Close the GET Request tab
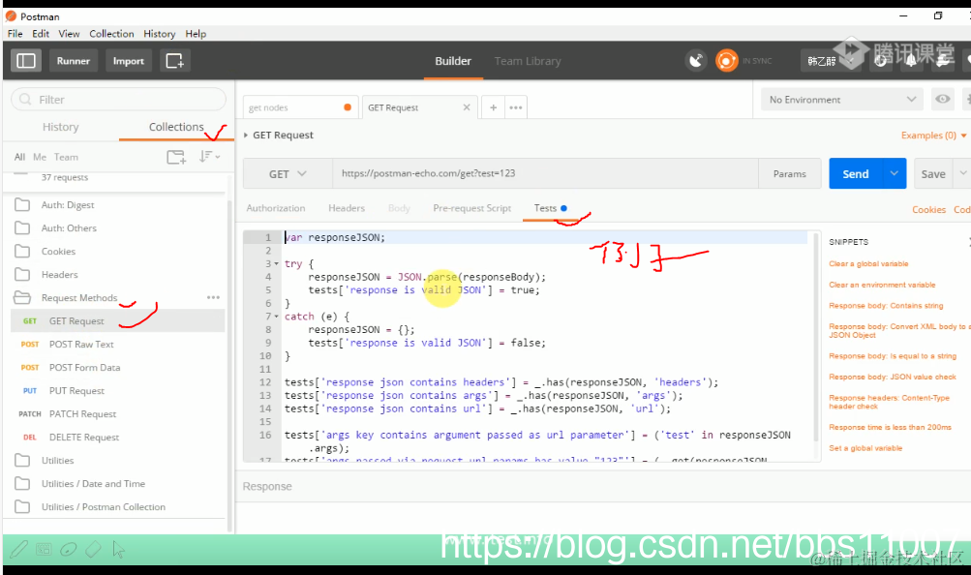The width and height of the screenshot is (971, 575). [x=467, y=107]
